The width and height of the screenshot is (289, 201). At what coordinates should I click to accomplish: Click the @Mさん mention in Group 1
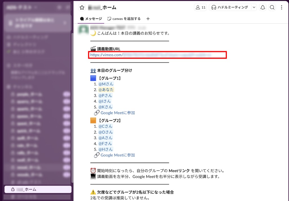pyautogui.click(x=106, y=84)
